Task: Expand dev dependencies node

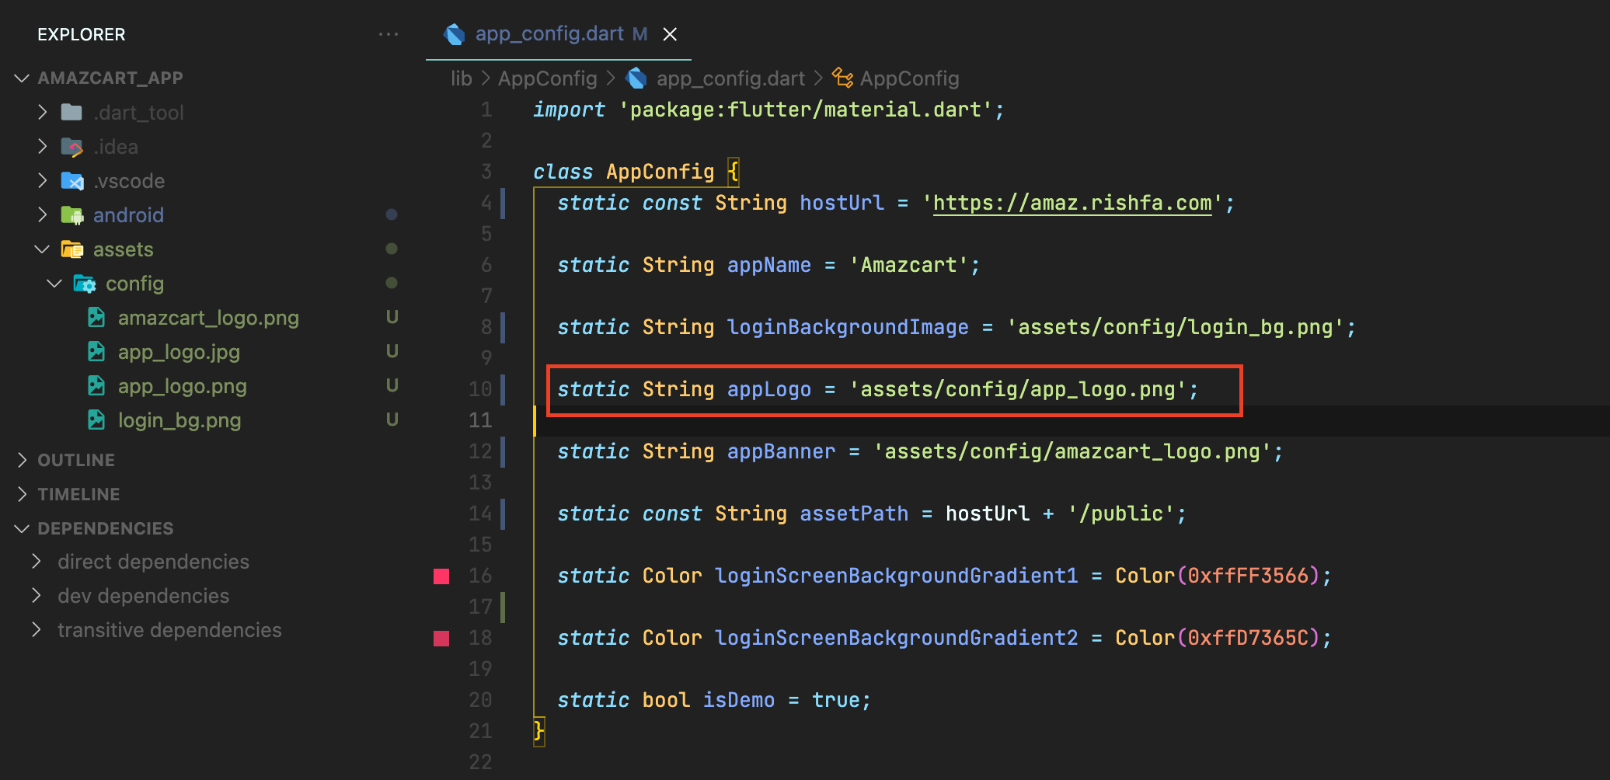Action: (37, 595)
